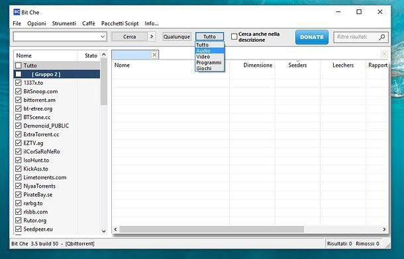Tick the Tutto checkbox in site list

tap(19, 65)
